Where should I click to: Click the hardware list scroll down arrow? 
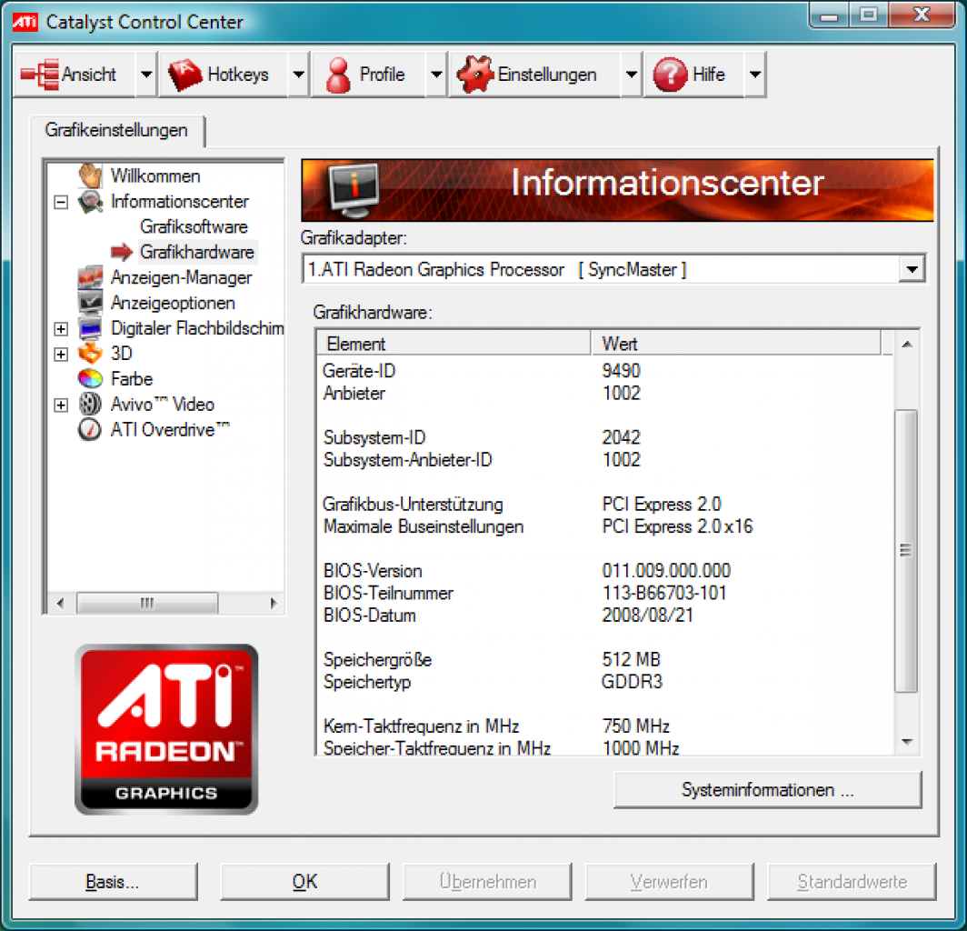907,742
